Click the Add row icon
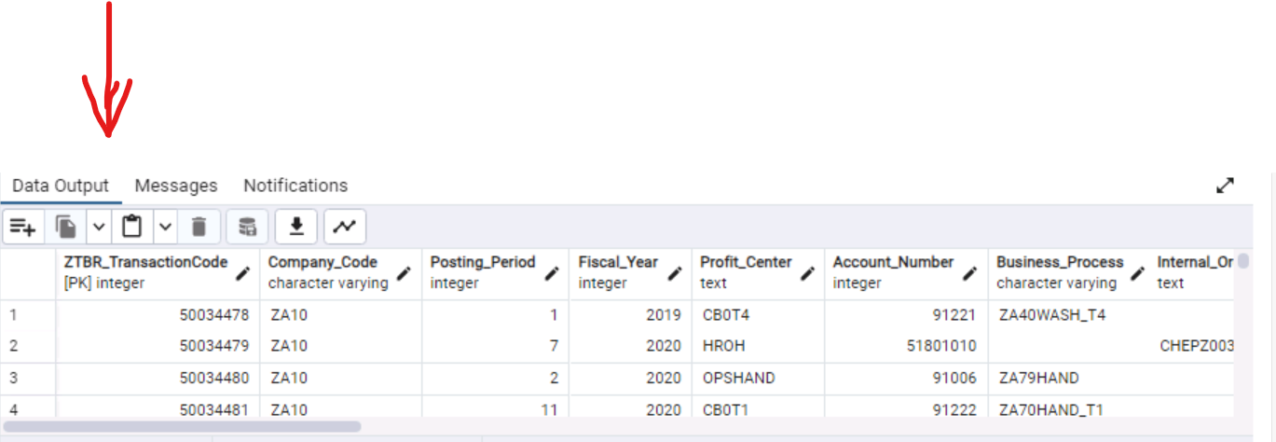1276x442 pixels. 22,227
